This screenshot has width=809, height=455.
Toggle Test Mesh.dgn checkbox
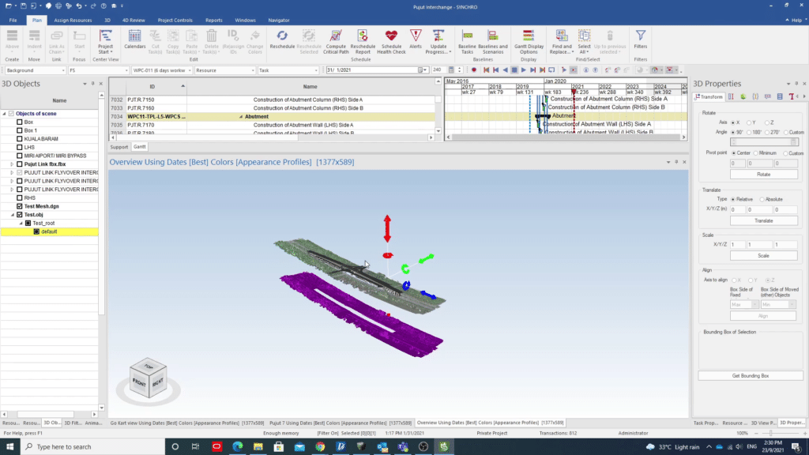[x=20, y=206]
